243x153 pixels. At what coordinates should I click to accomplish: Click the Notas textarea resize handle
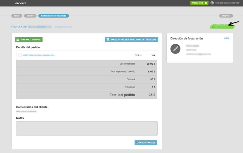point(157,134)
